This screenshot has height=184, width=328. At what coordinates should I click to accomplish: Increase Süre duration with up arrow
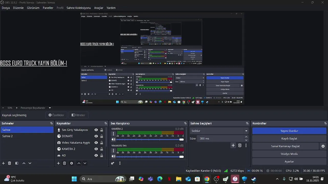click(246, 137)
